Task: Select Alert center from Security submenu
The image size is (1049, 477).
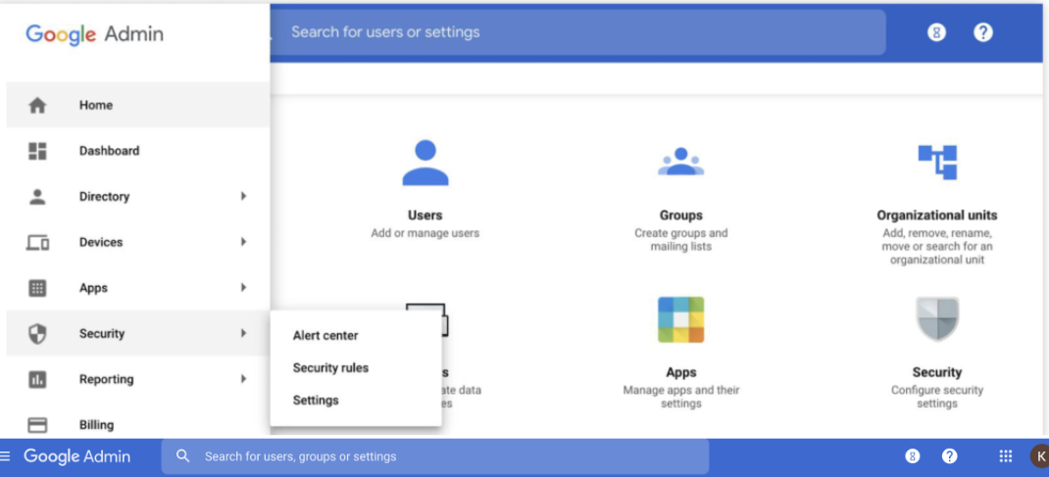Action: [325, 336]
